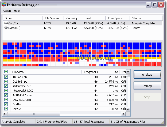Click the 170.4 GB capacity value

(x=71, y=28)
